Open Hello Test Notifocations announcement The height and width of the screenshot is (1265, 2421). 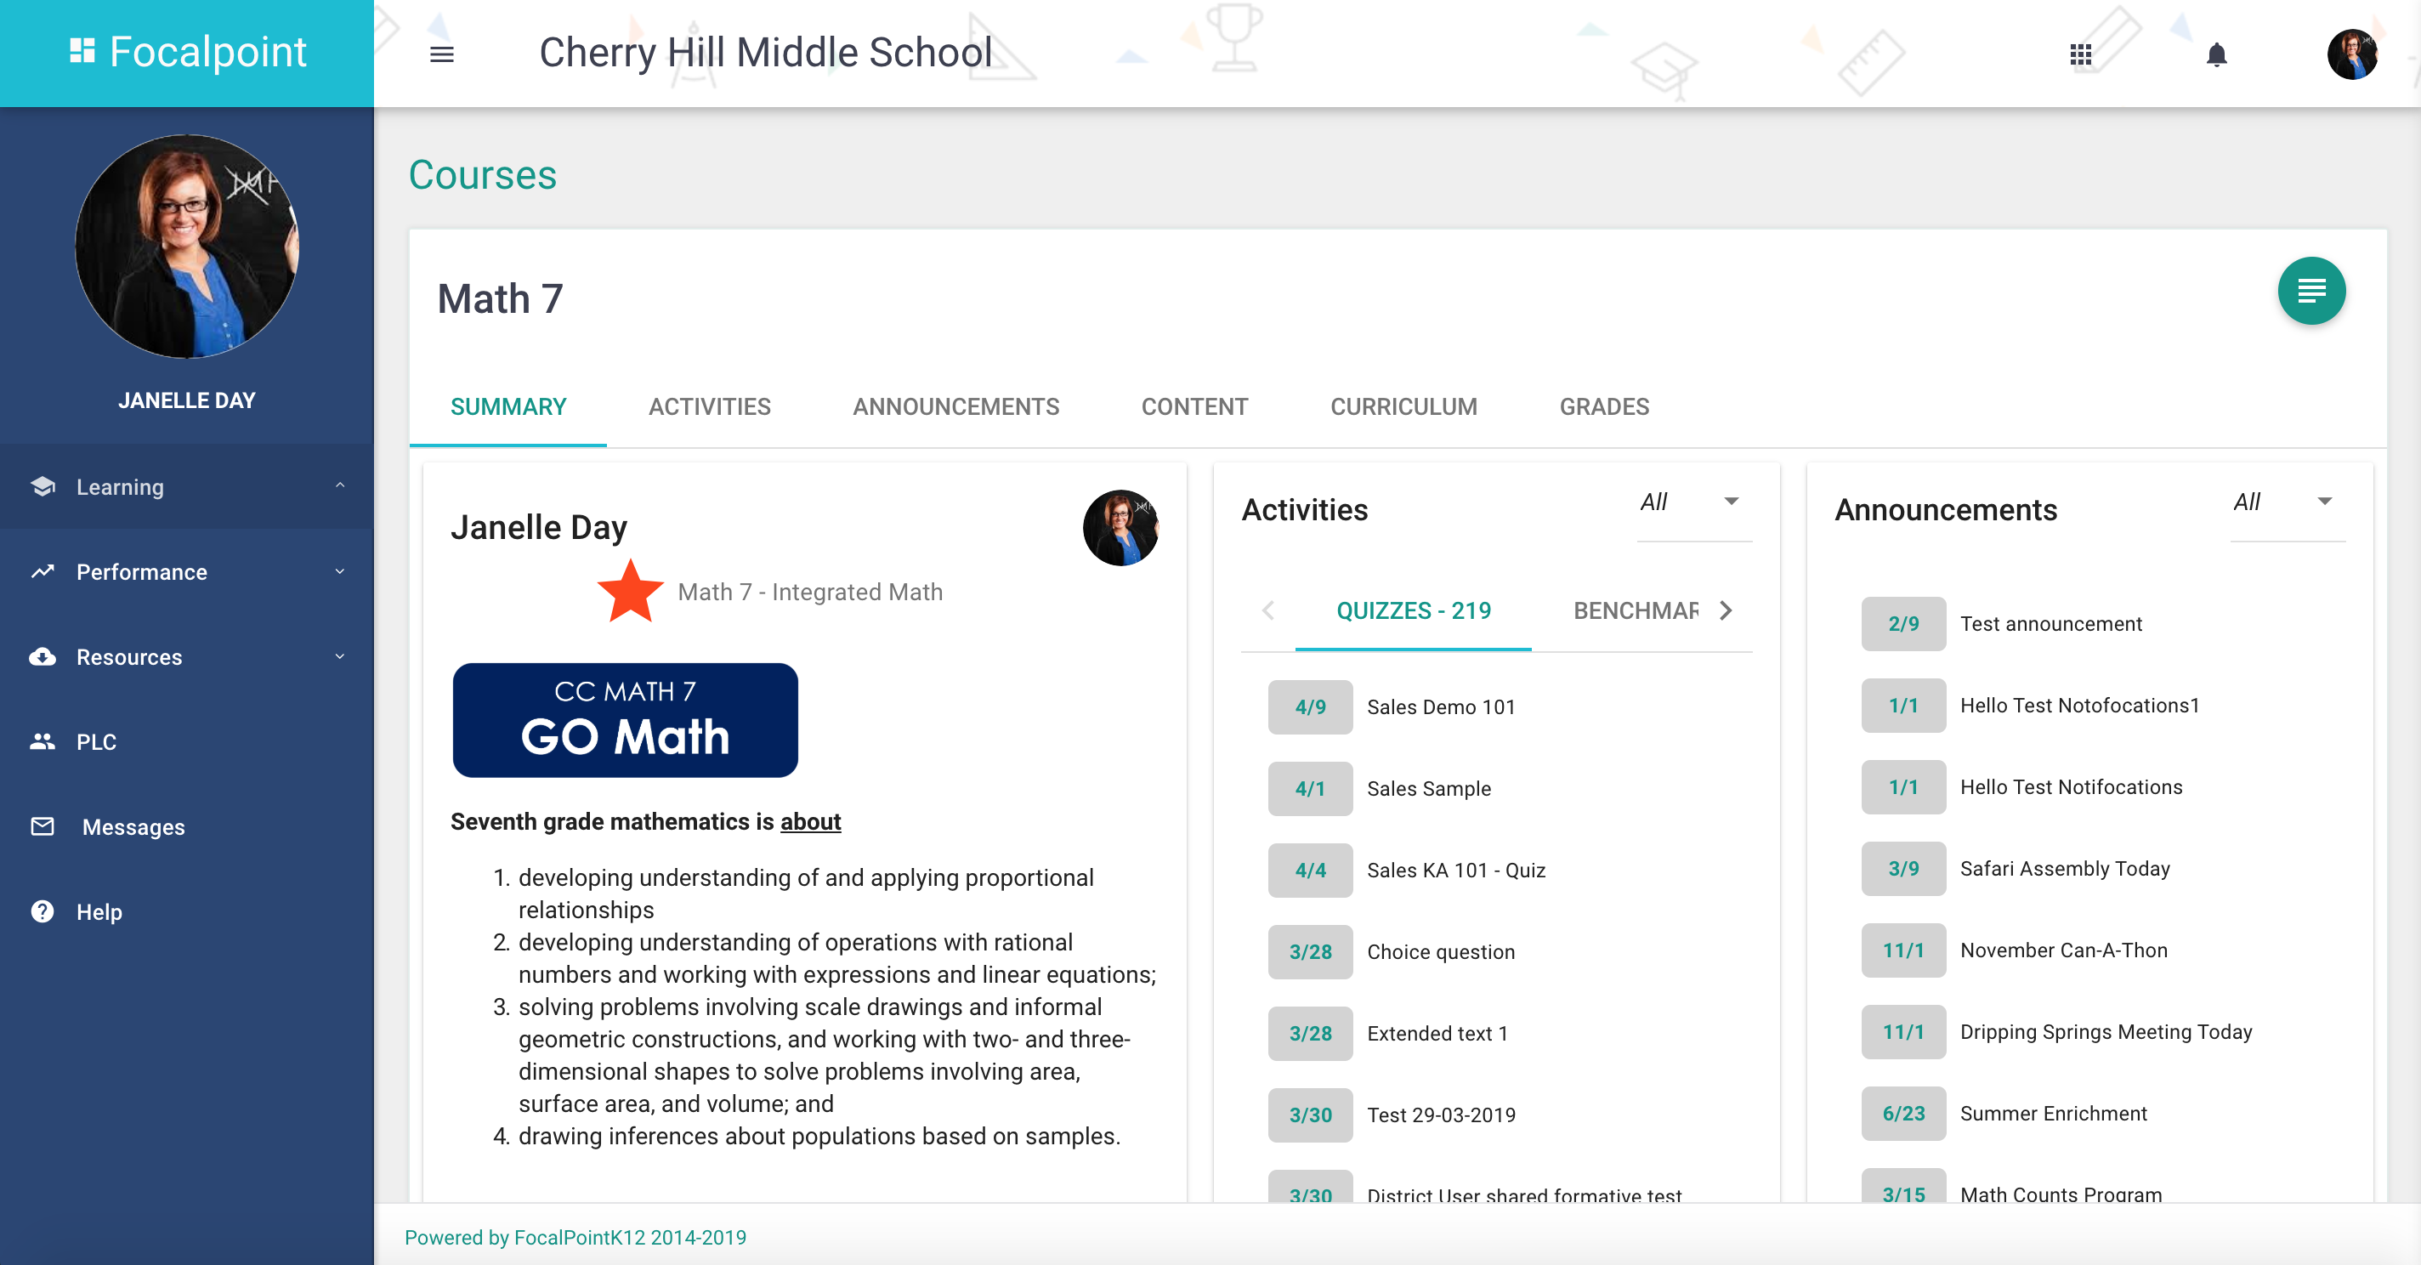click(x=2072, y=787)
